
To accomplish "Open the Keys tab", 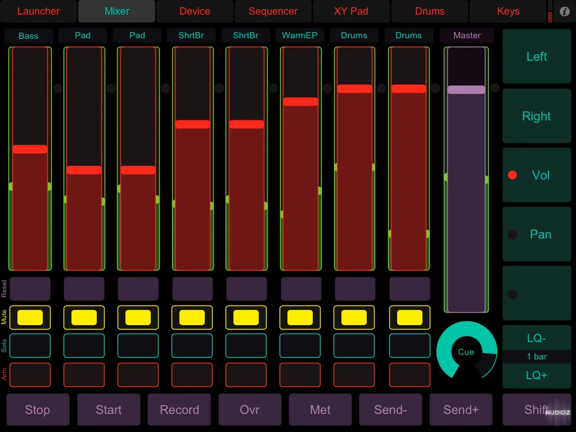I will pyautogui.click(x=508, y=11).
